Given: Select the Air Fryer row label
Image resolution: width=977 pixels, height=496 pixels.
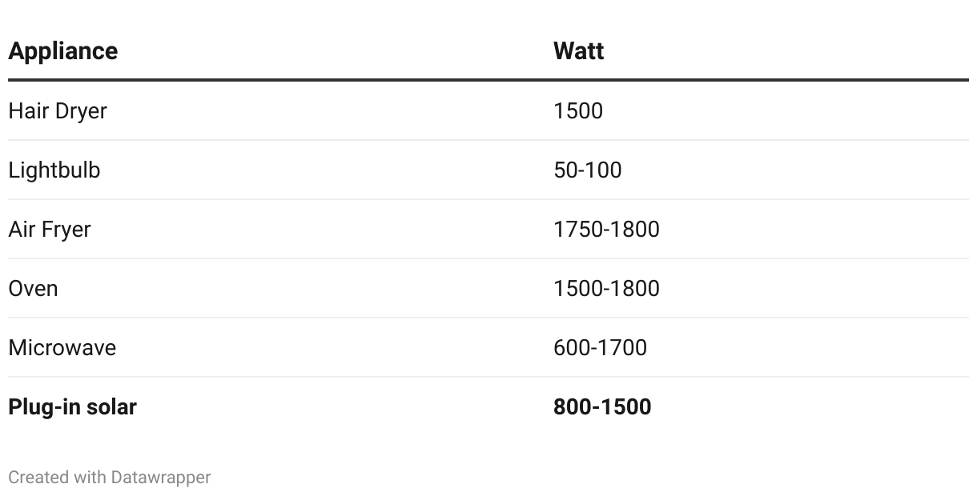Looking at the screenshot, I should click(x=50, y=230).
